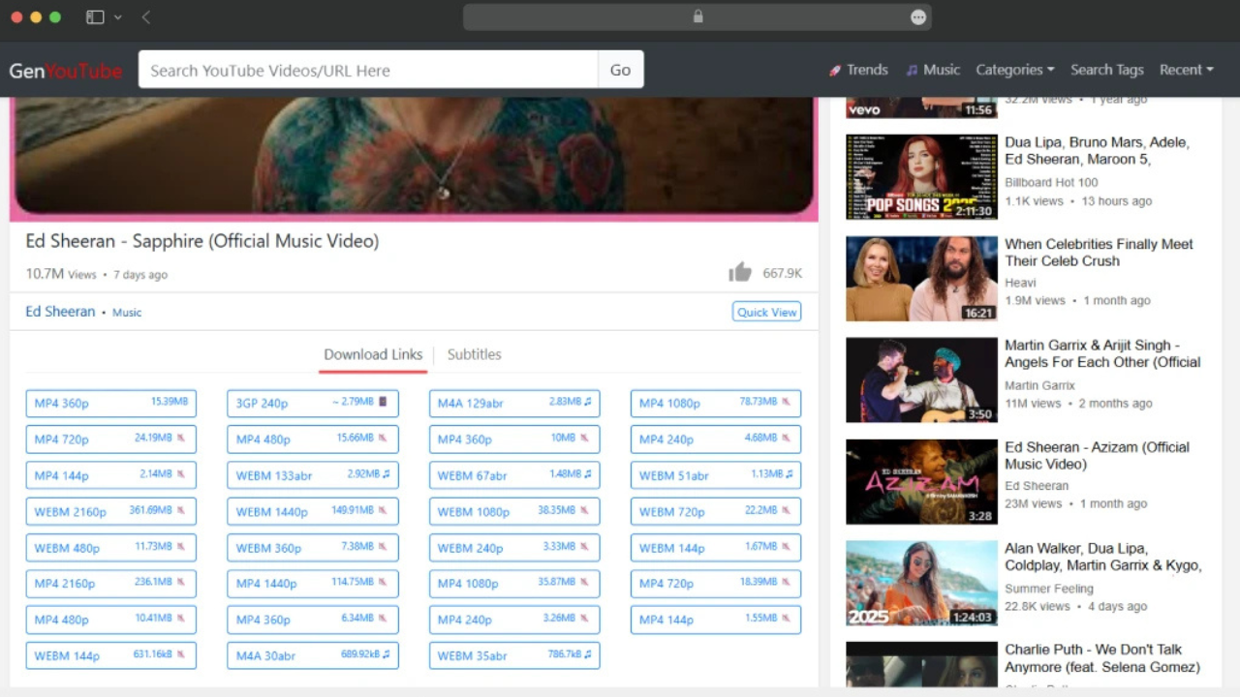Image resolution: width=1240 pixels, height=697 pixels.
Task: Download WEBM 144p 631.16kB
Action: click(111, 655)
